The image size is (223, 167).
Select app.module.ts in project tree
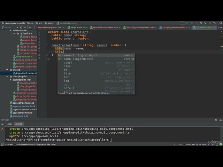tap(19, 116)
